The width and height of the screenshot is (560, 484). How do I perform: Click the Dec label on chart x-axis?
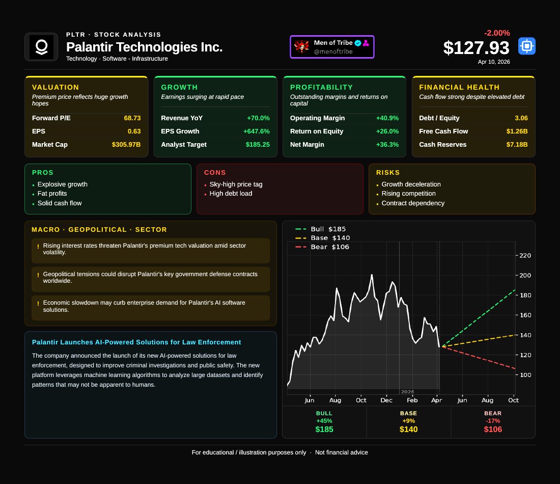[x=386, y=400]
